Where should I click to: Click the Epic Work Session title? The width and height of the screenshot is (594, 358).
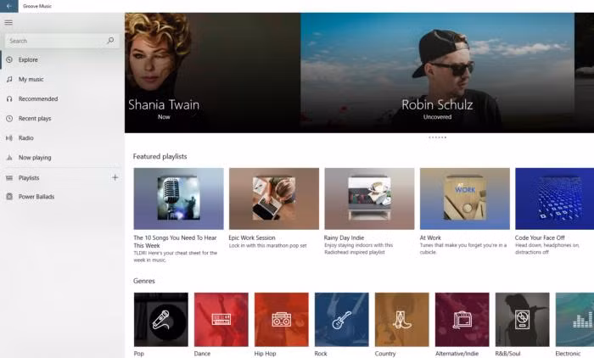252,238
